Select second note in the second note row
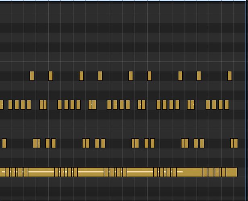 point(10,105)
